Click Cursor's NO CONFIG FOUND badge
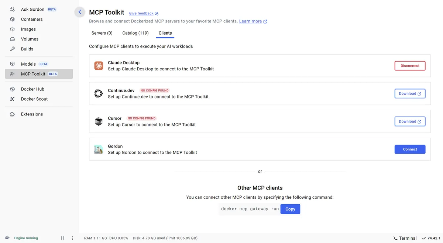This screenshot has width=443, height=243. coord(141,118)
